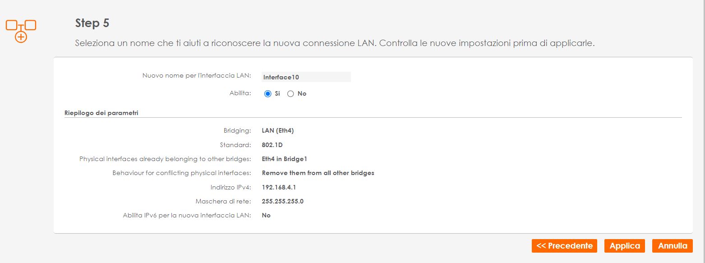Cancel the wizard with Annulla

click(x=673, y=246)
